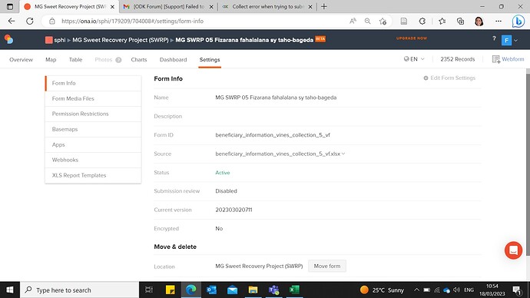Click Edit Form Settings link
Image resolution: width=530 pixels, height=298 pixels.
coord(449,78)
